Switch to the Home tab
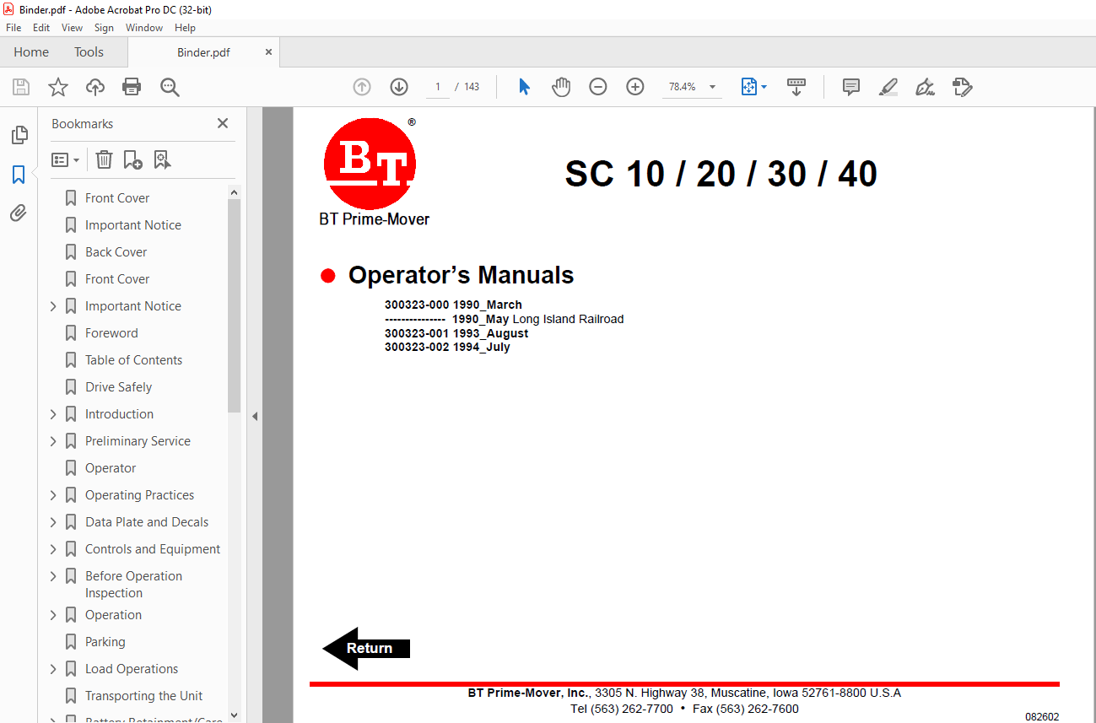 coord(31,52)
